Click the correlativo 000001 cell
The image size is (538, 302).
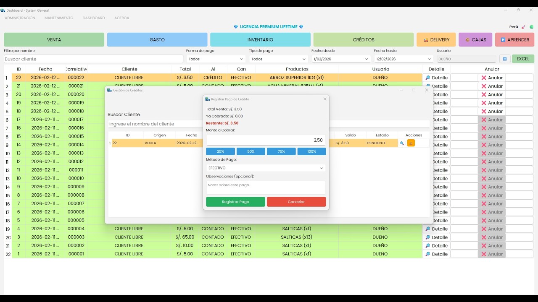coord(76,254)
